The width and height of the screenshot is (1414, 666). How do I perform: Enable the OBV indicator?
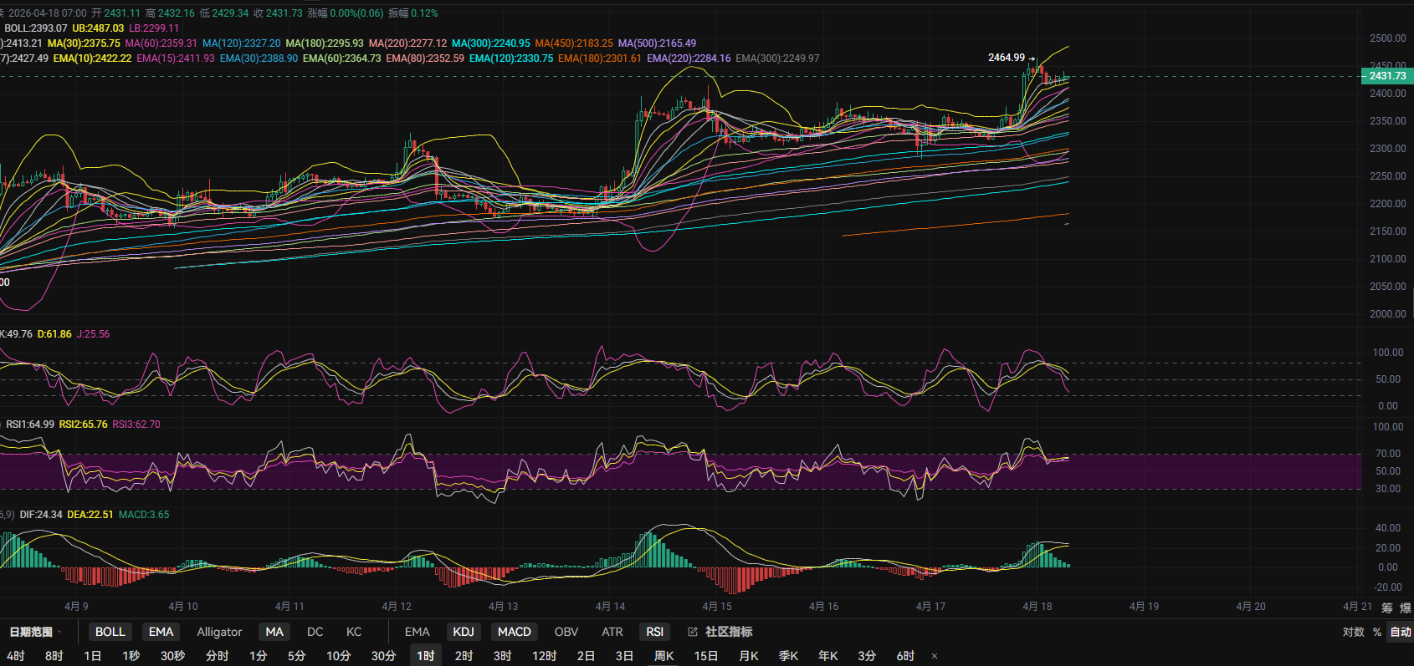566,632
